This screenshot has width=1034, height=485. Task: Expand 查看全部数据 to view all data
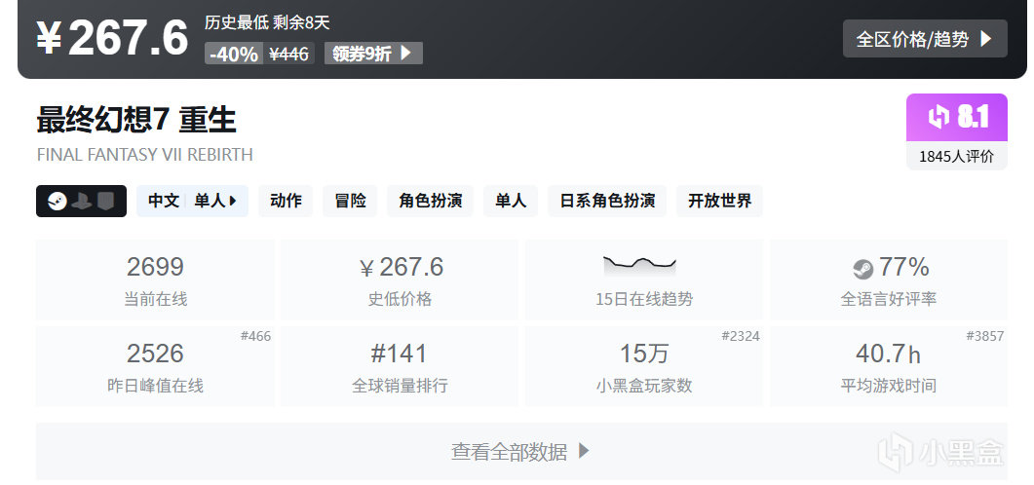[x=521, y=451]
